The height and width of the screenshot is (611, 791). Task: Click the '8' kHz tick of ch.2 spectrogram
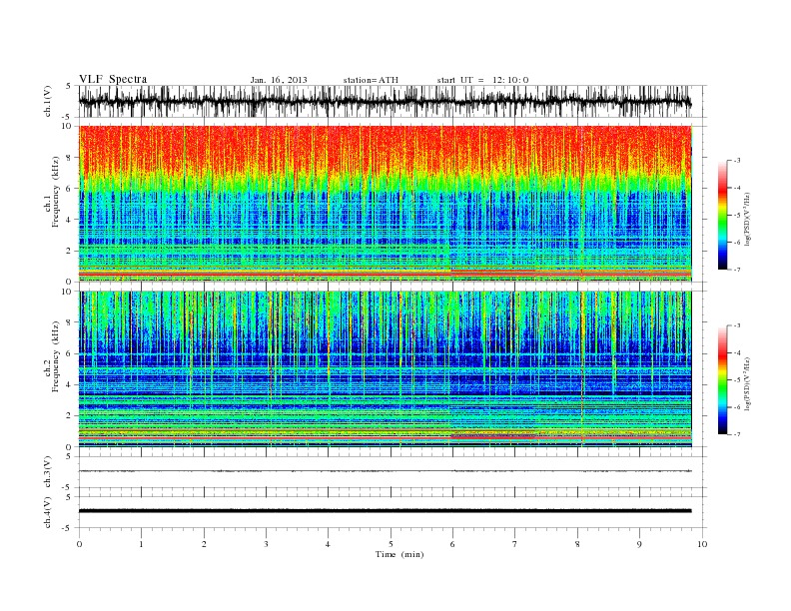click(70, 322)
